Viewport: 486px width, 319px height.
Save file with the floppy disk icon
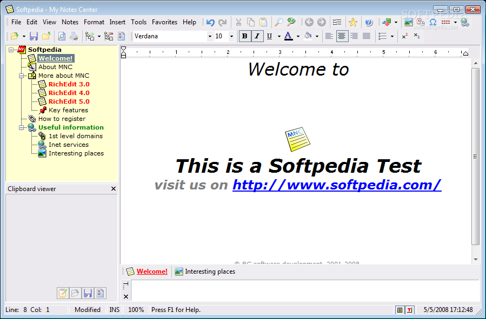click(x=34, y=36)
